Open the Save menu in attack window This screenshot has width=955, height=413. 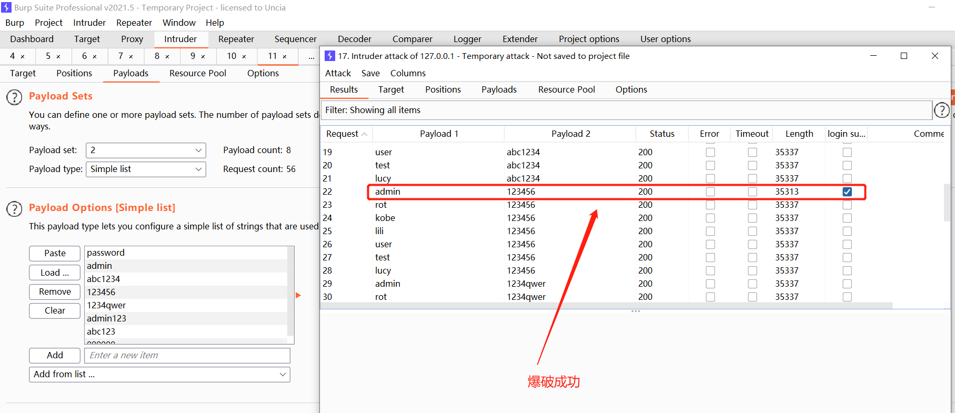coord(370,73)
